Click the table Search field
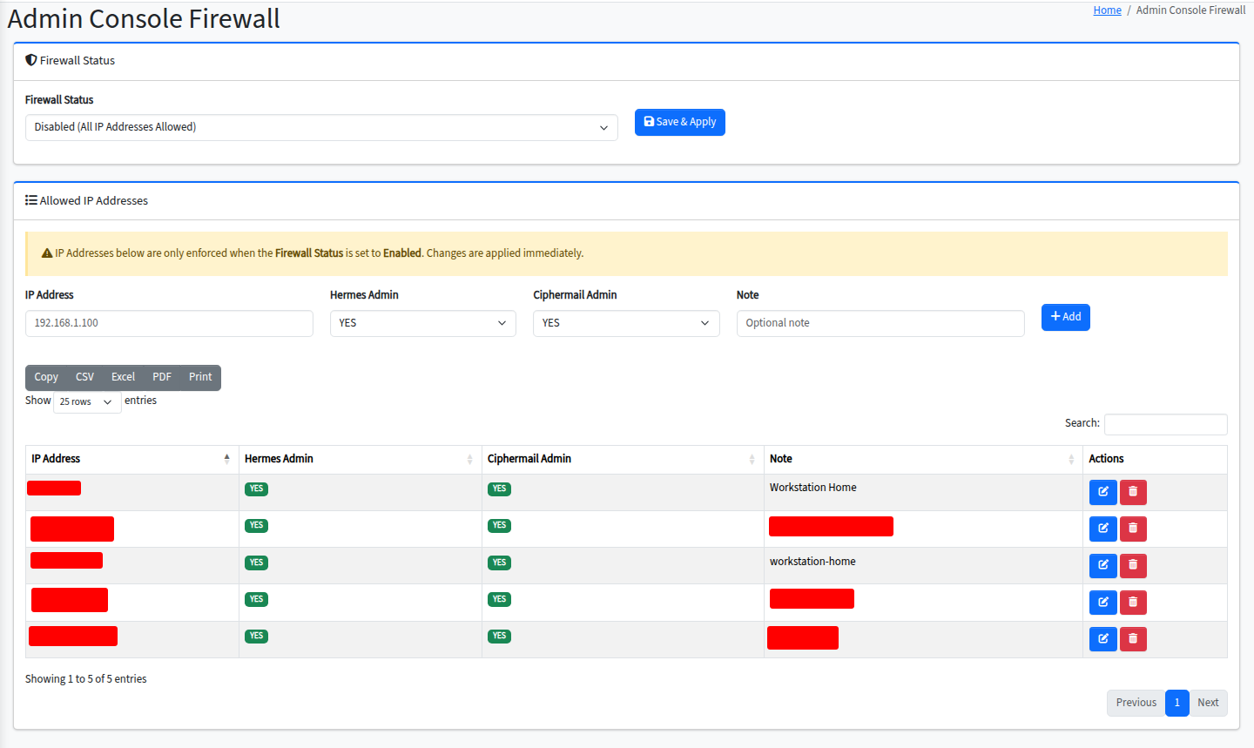1254x748 pixels. (1166, 424)
